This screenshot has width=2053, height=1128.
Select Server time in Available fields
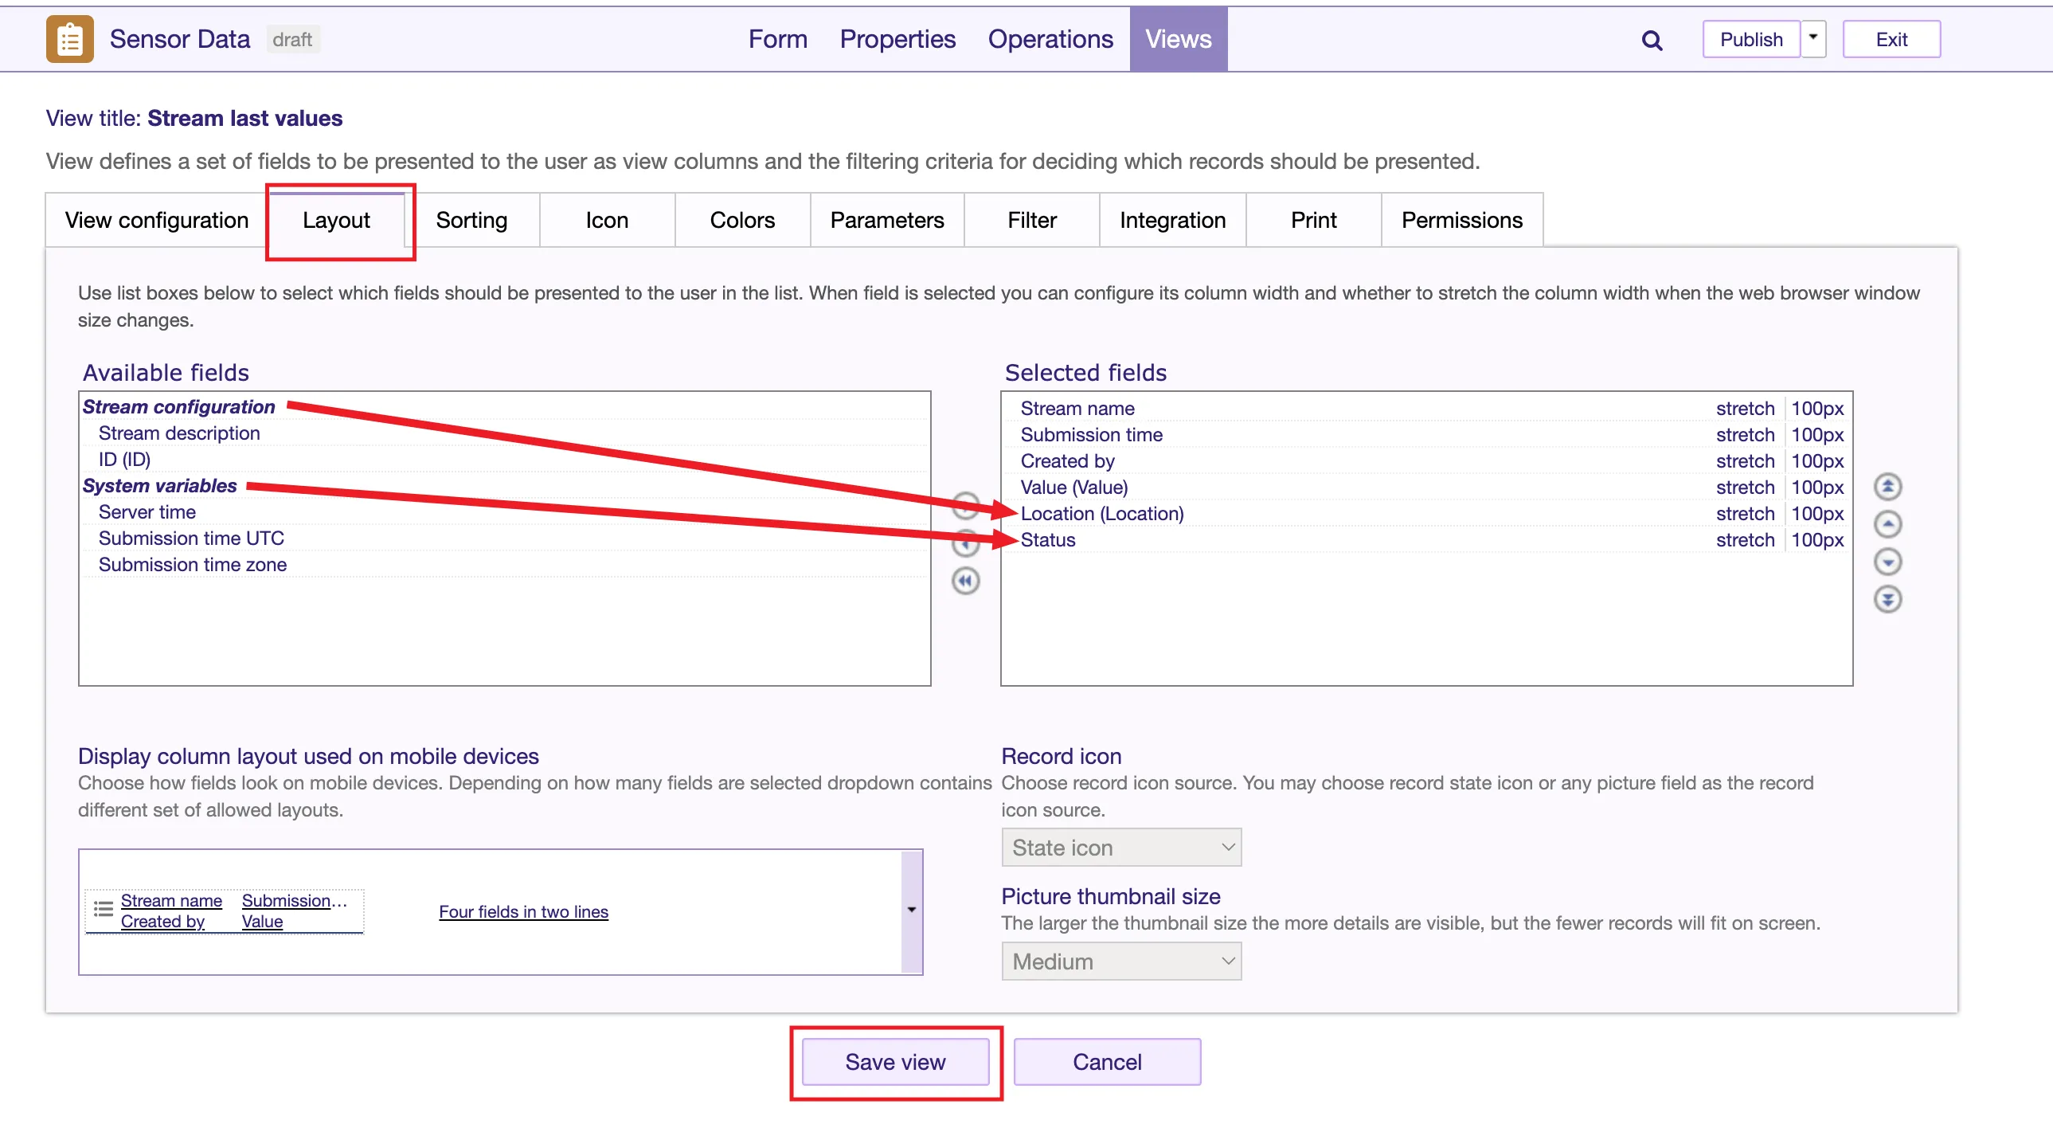pos(147,511)
